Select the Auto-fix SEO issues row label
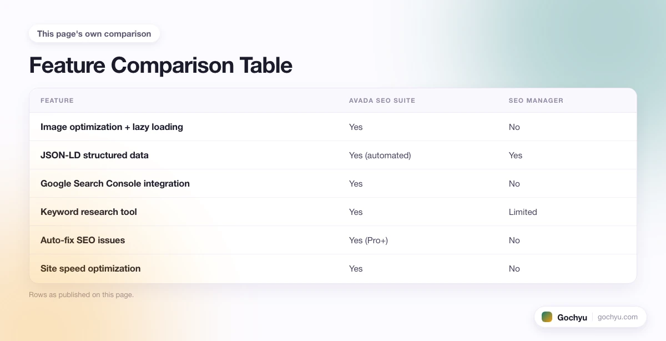 tap(83, 240)
